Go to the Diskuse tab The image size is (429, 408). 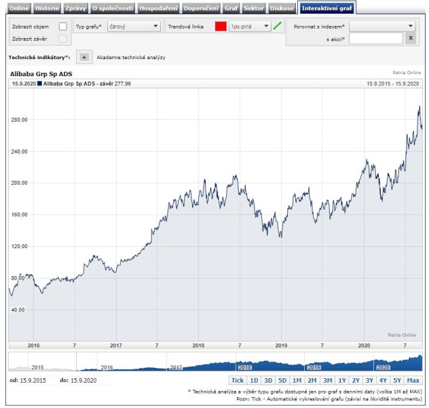pos(282,8)
